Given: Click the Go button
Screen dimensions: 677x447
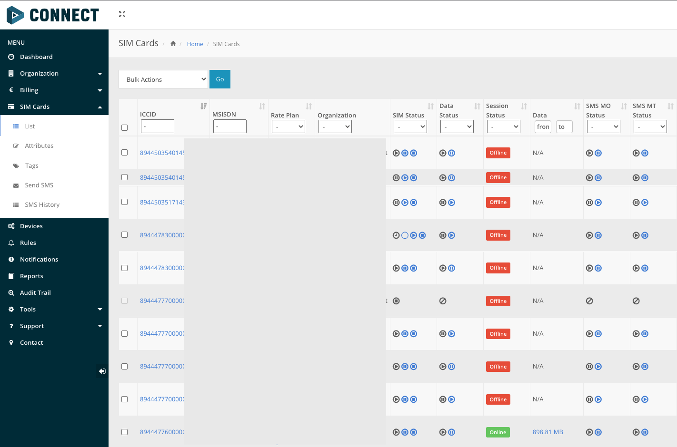Looking at the screenshot, I should click(x=220, y=79).
